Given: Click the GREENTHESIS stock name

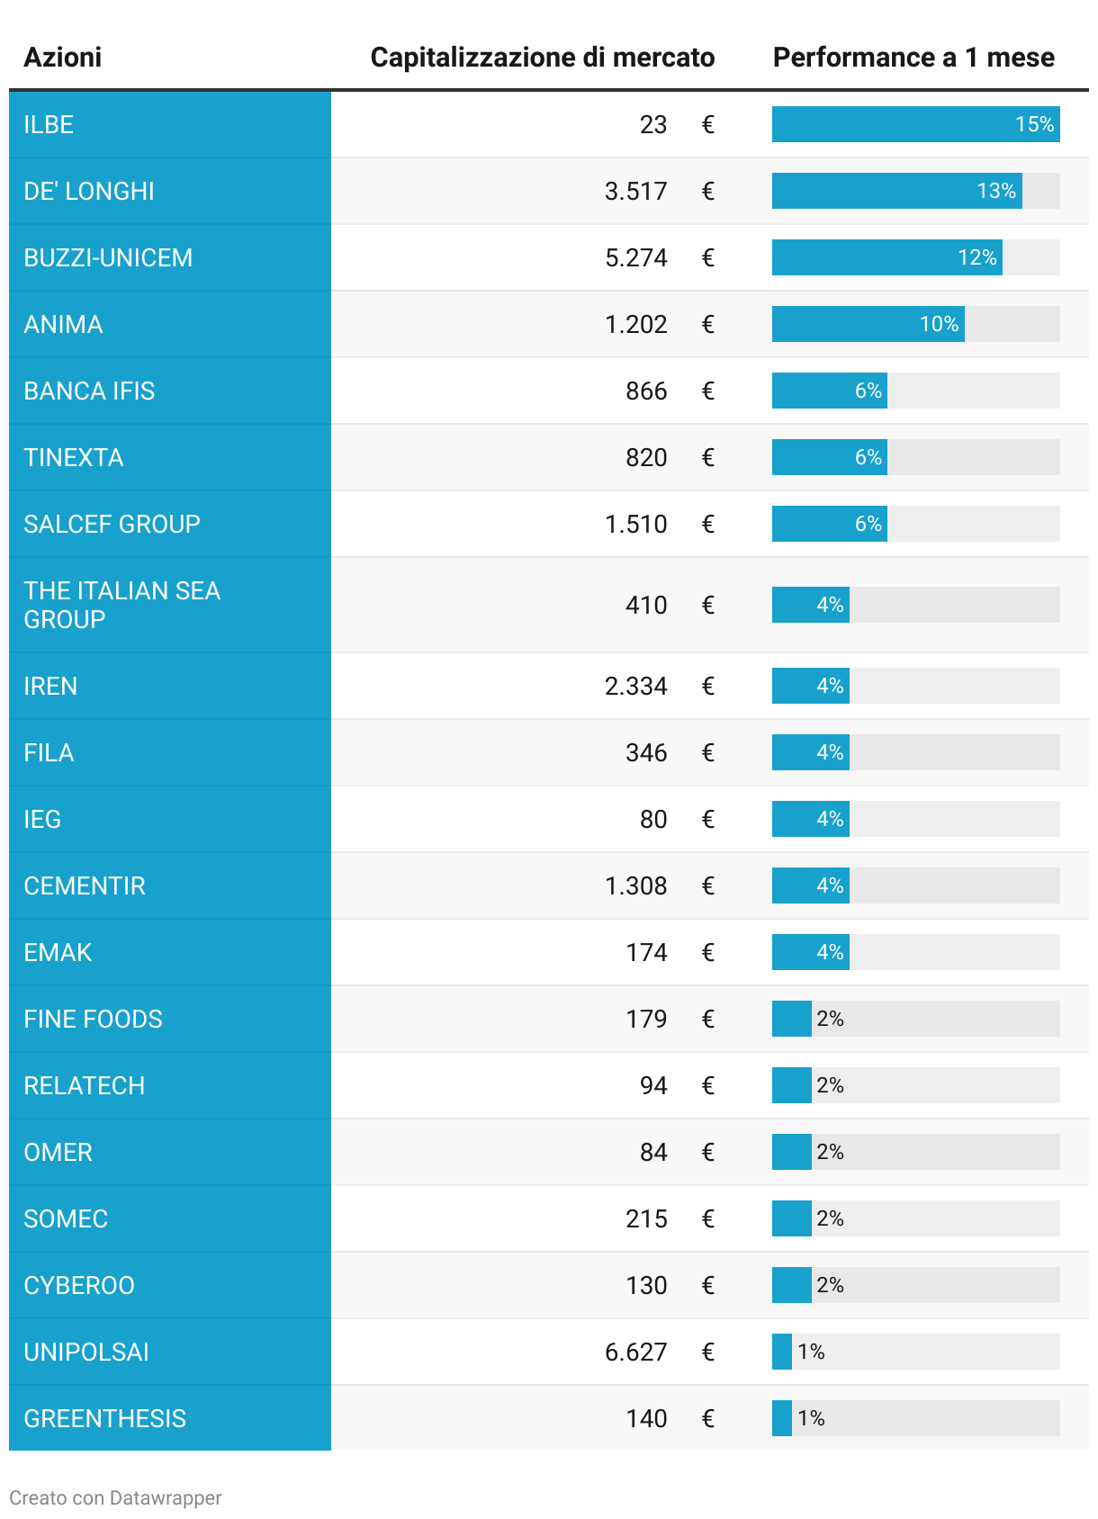Looking at the screenshot, I should pyautogui.click(x=104, y=1418).
